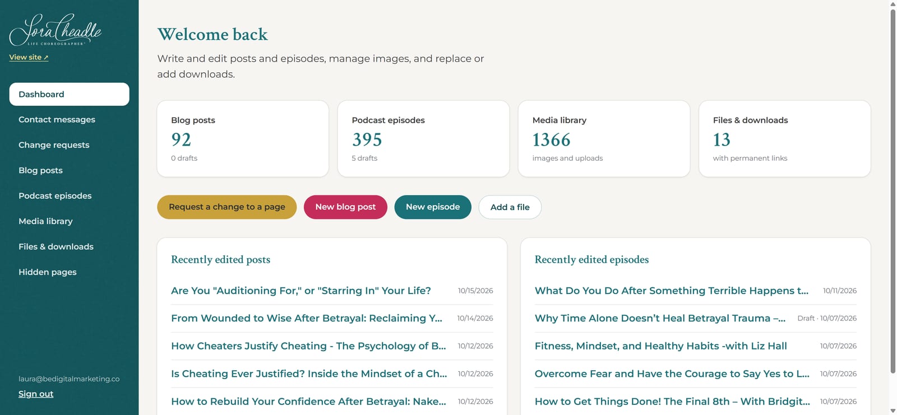Screen dimensions: 897x415
Task: Click Add a file button
Action: (x=510, y=207)
